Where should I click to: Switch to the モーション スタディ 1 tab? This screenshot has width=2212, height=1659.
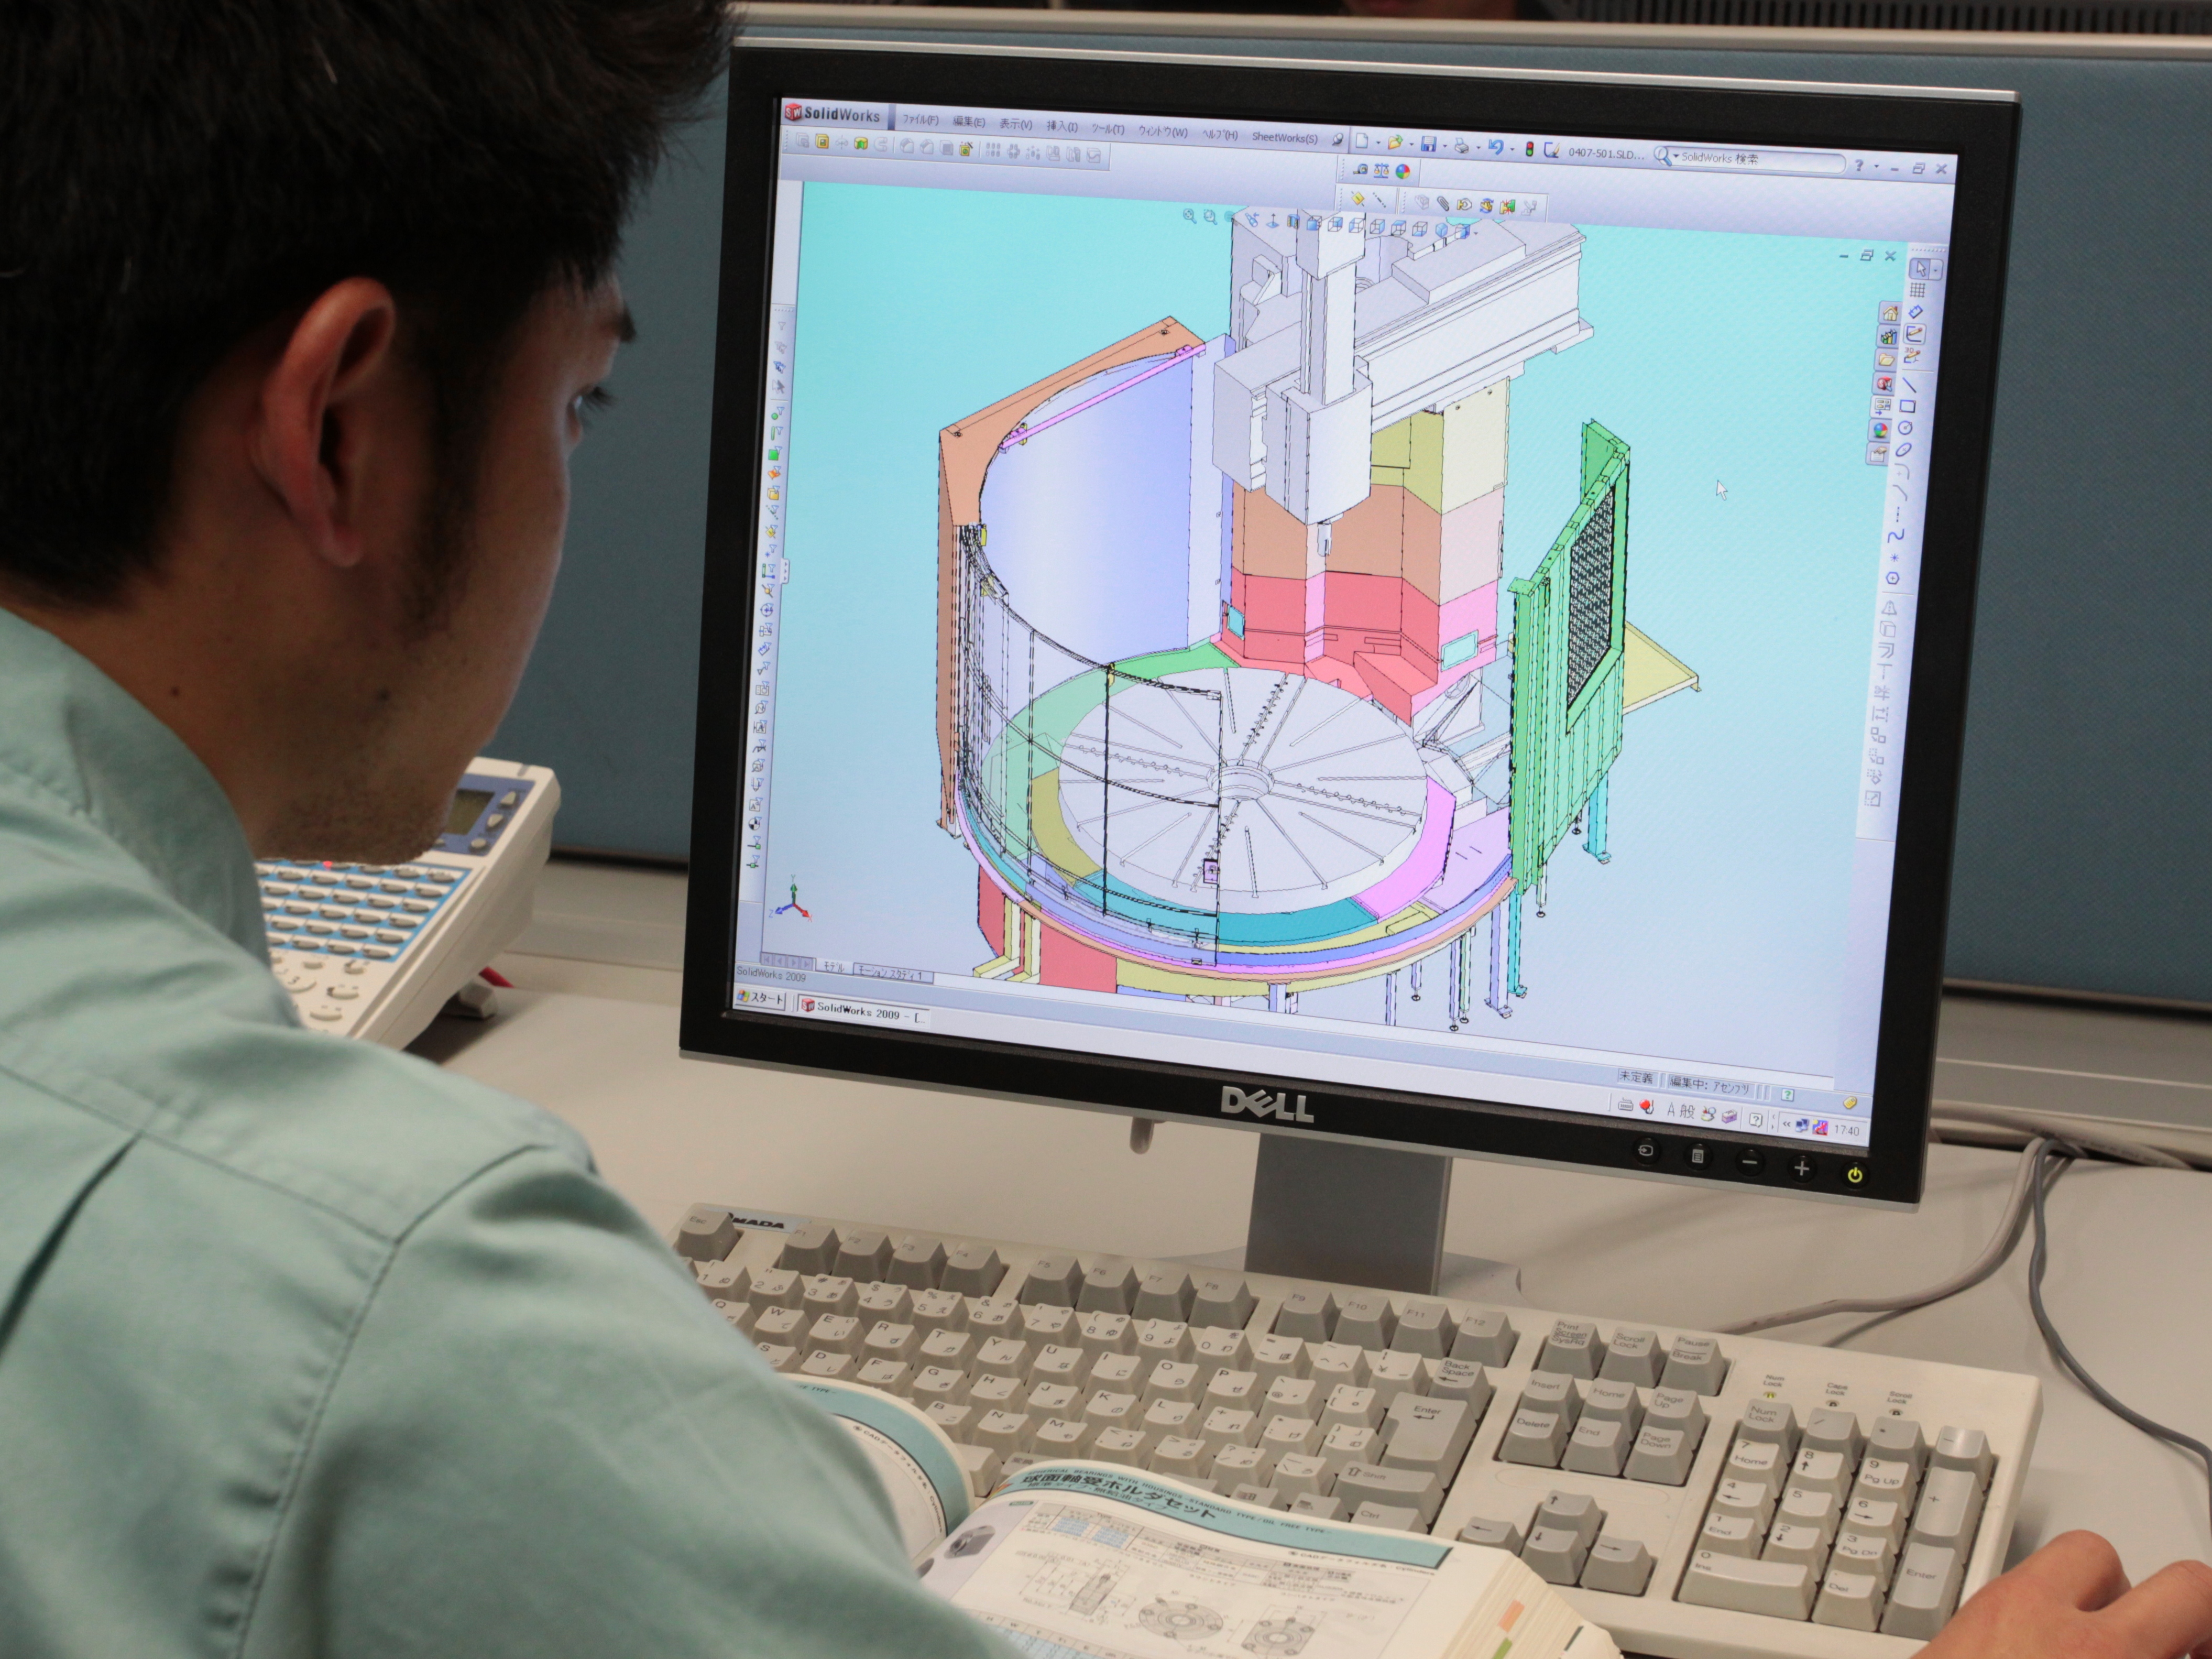[893, 974]
